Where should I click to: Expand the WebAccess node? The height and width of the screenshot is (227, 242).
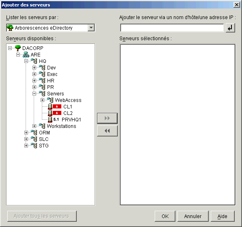coord(43,100)
